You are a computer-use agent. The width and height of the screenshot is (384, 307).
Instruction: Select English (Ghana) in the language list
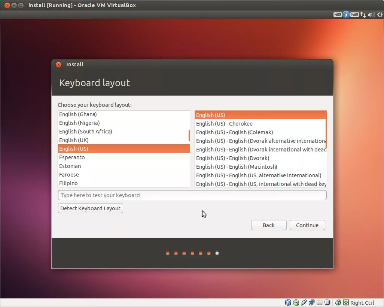124,114
